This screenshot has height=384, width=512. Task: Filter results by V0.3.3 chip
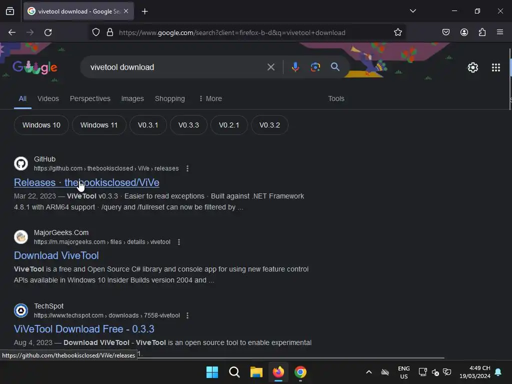[188, 125]
